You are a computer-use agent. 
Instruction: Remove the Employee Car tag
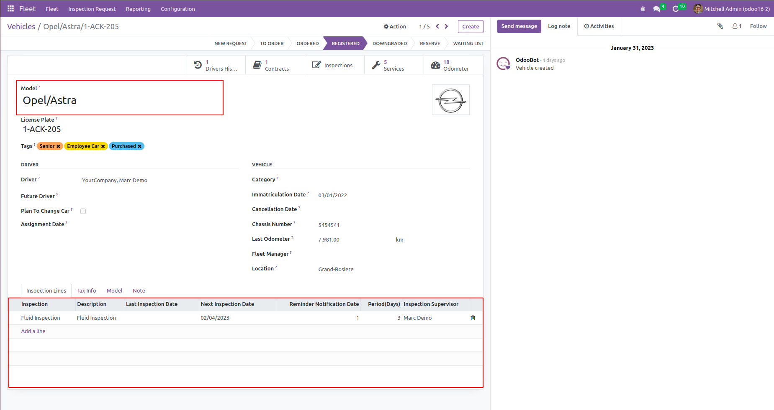click(x=103, y=146)
